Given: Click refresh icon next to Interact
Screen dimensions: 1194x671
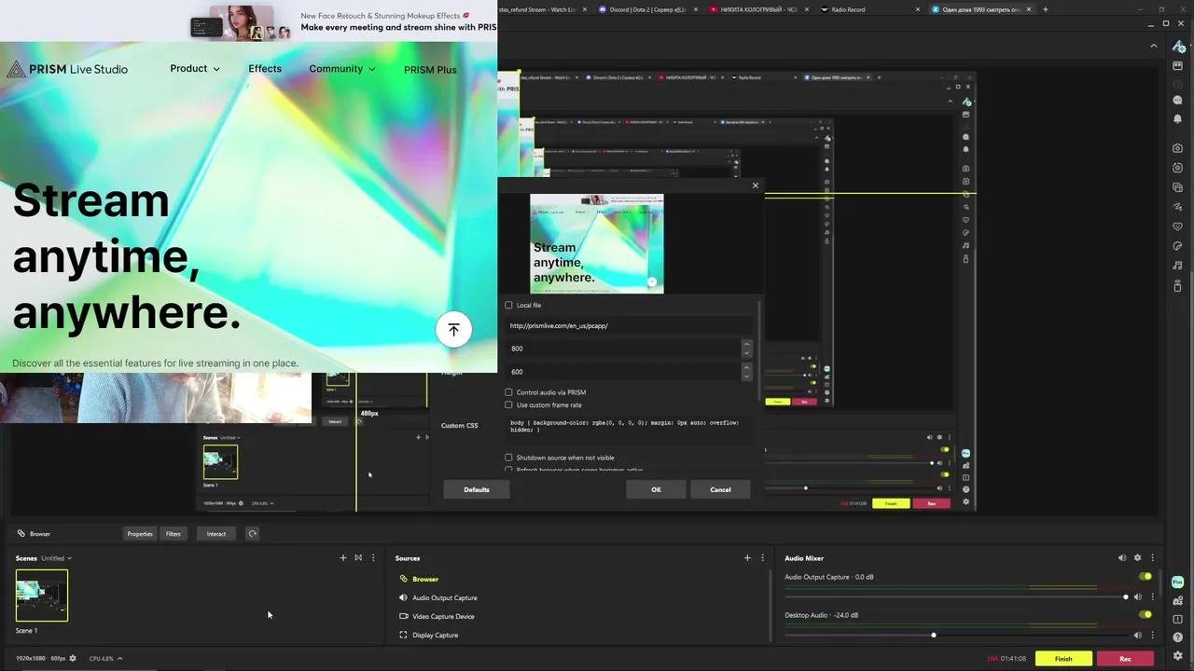Looking at the screenshot, I should [252, 533].
